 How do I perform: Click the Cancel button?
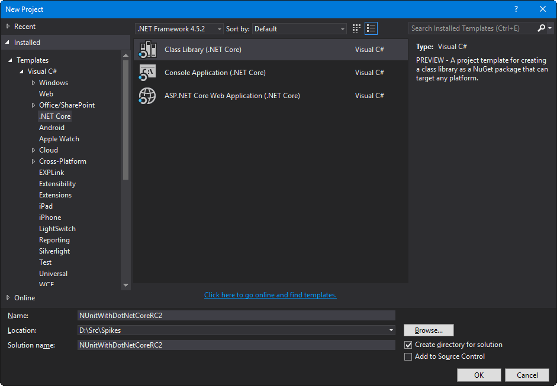[x=526, y=375]
